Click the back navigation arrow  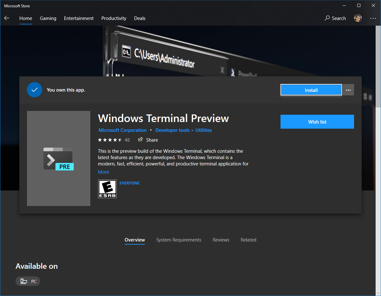pyautogui.click(x=7, y=18)
